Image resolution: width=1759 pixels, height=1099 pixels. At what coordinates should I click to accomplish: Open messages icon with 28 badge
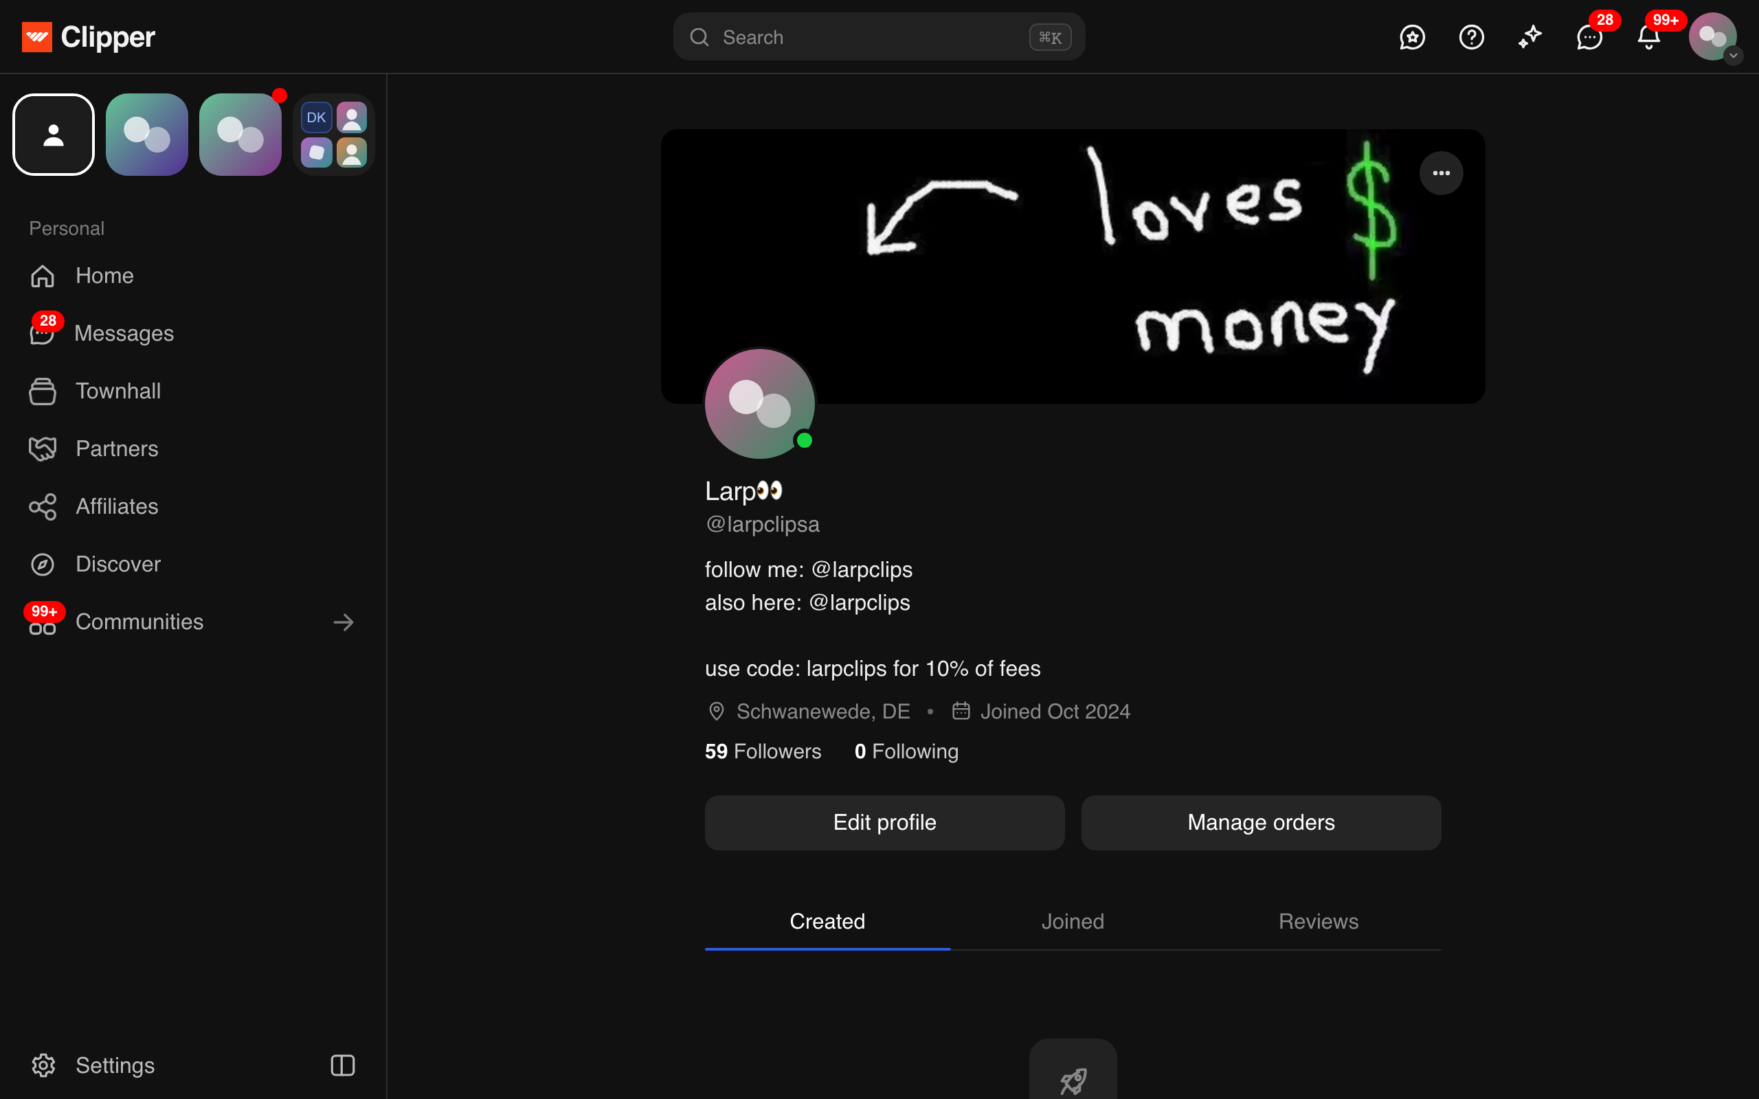(x=1590, y=37)
